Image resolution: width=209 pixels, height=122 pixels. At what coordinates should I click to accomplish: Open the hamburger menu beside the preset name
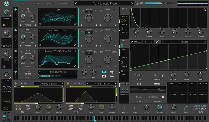click(142, 3)
